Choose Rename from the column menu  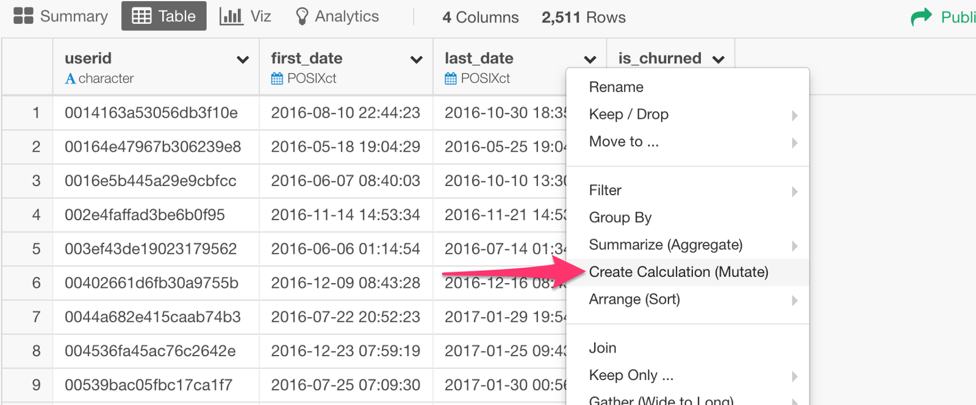(616, 87)
